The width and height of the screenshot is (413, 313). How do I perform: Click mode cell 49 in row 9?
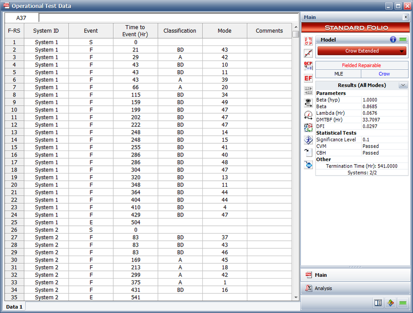[225, 102]
